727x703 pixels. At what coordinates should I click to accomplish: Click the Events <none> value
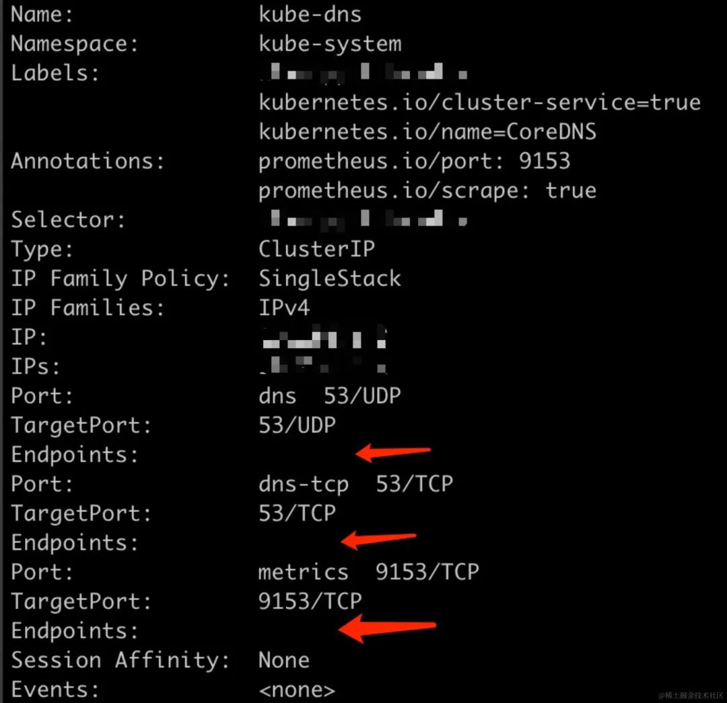click(x=297, y=690)
